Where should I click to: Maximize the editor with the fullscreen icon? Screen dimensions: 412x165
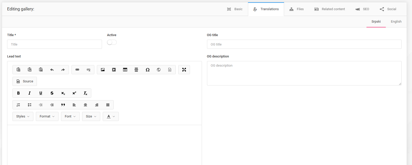coord(184,70)
